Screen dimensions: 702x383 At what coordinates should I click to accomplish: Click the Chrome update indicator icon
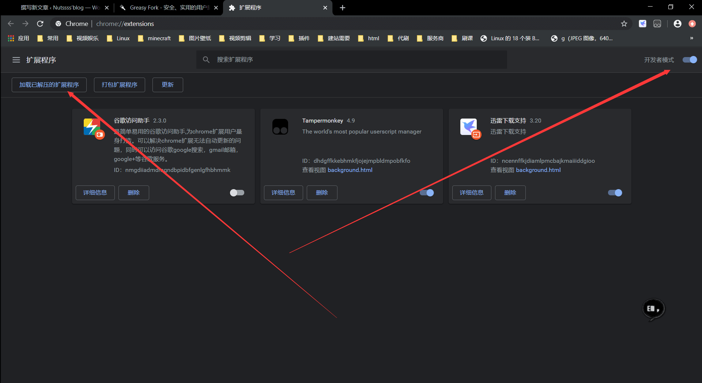(692, 24)
